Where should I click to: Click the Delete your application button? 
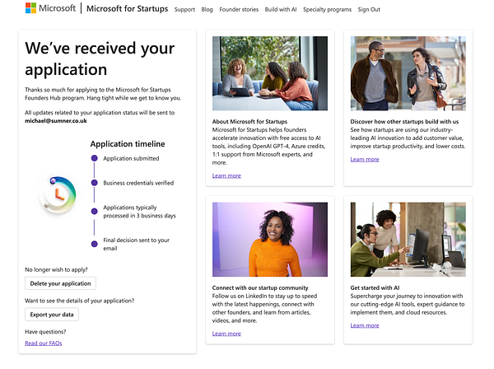click(60, 283)
